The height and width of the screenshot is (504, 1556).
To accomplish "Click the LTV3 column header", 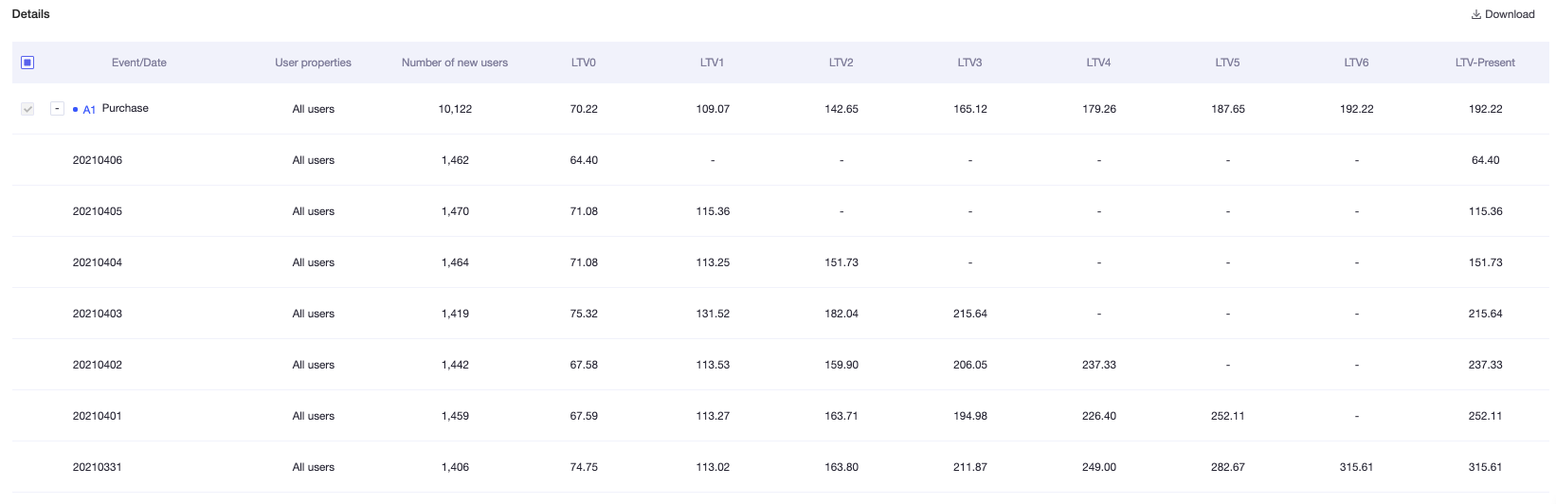I will click(x=969, y=63).
